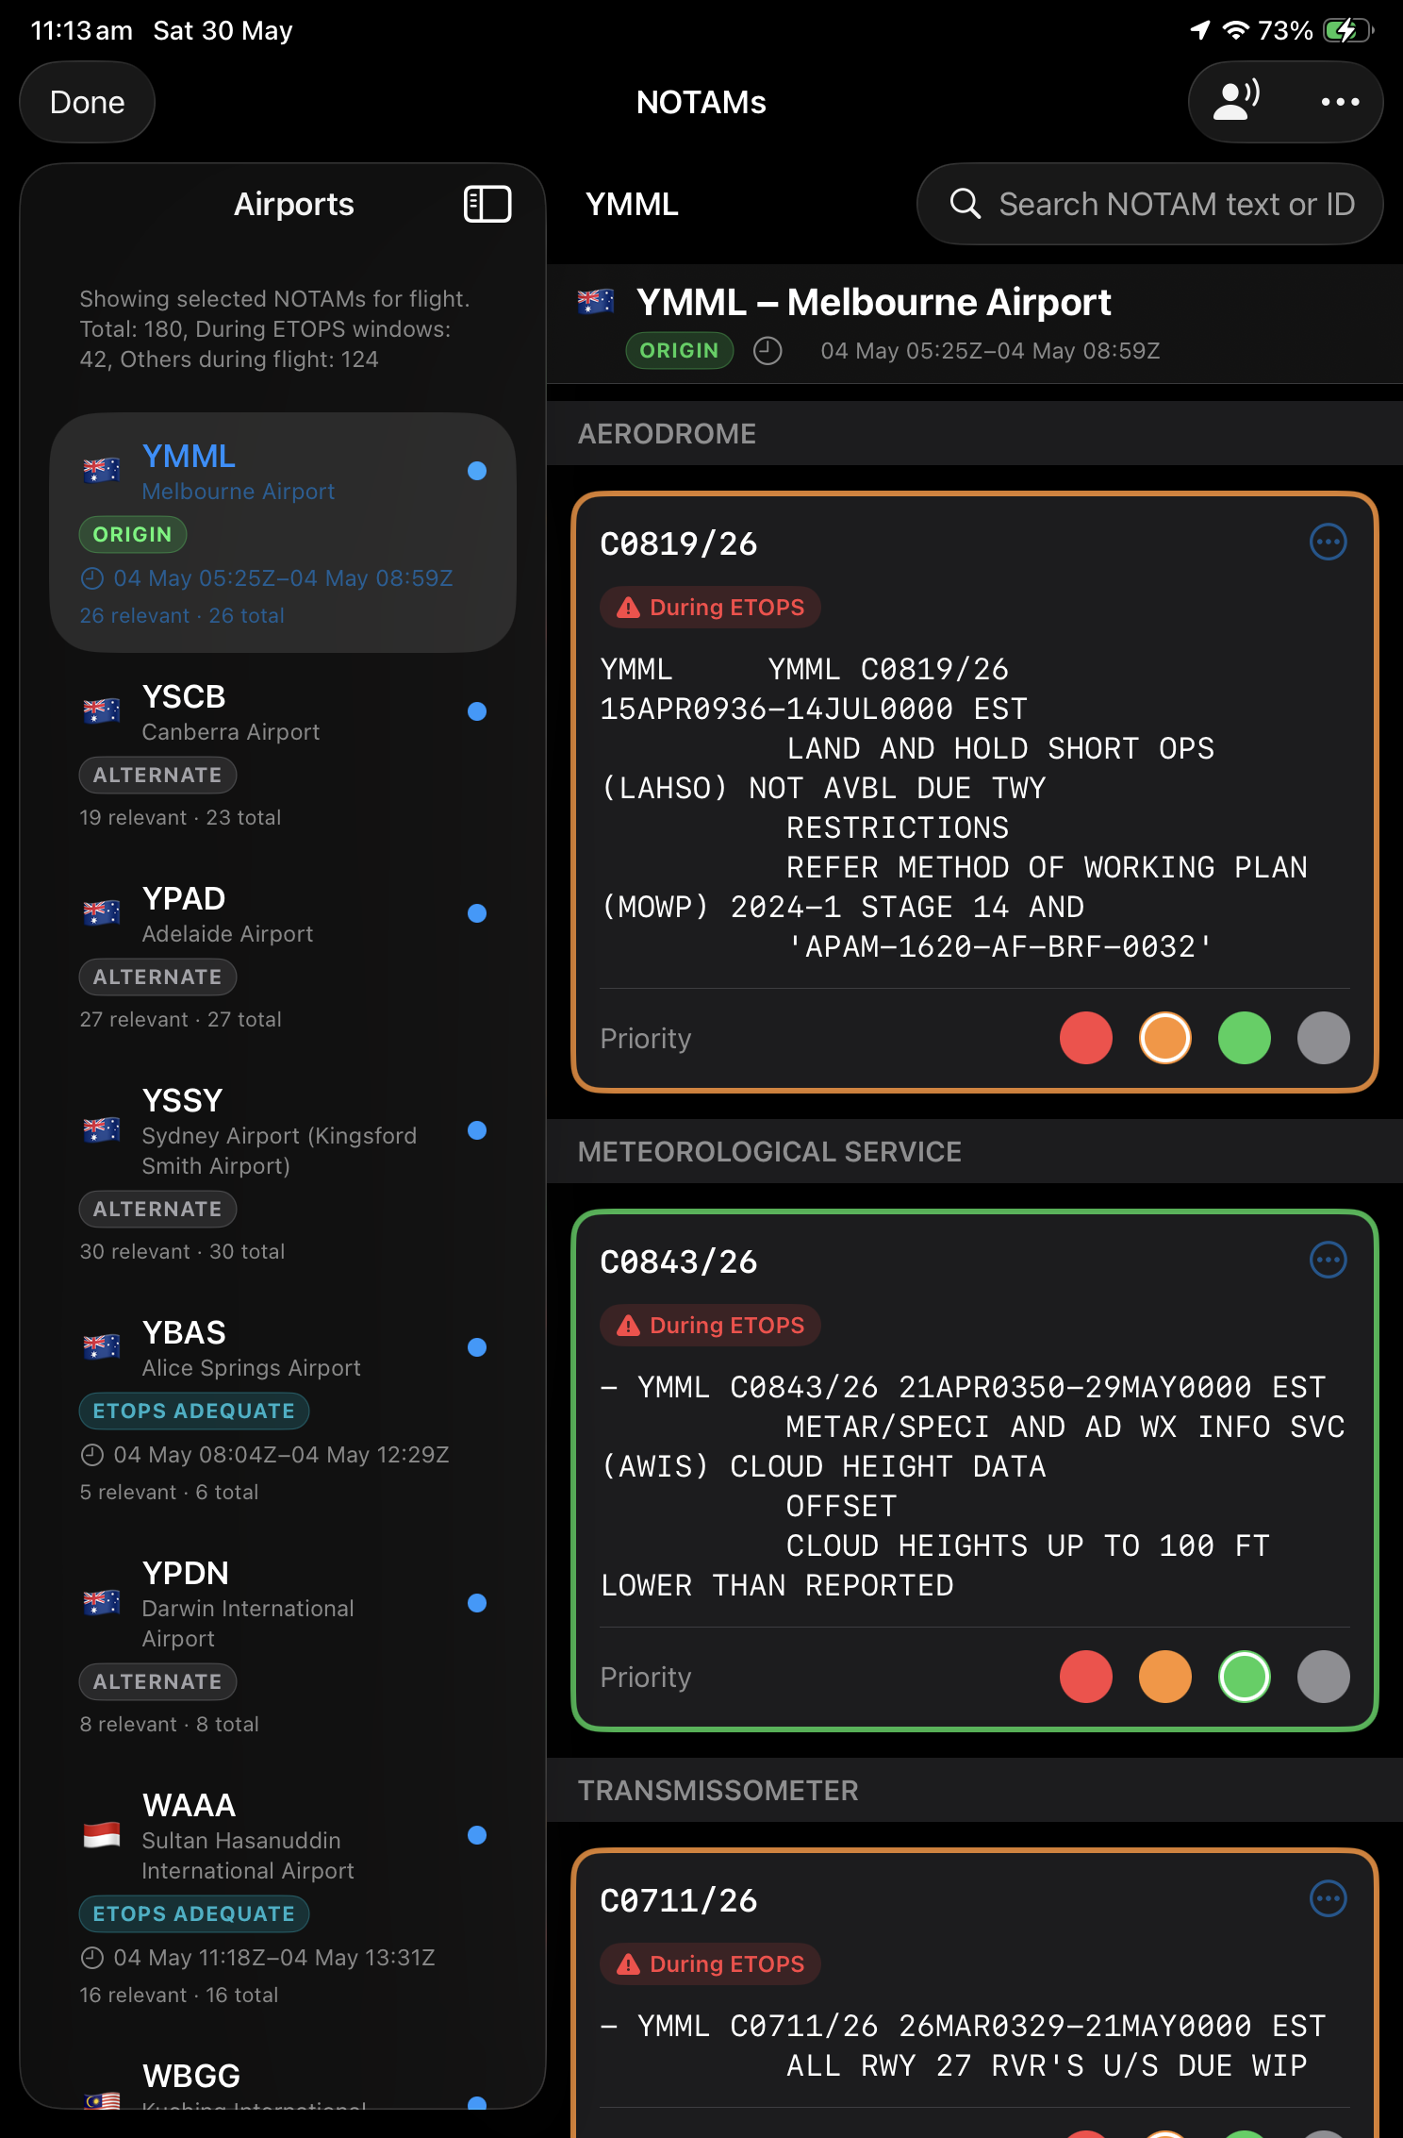Open the C0843/26 card options menu
The image size is (1403, 2138).
(1329, 1260)
